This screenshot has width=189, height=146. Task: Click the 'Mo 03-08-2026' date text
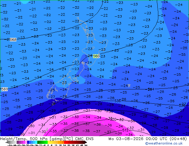[x=126, y=139]
